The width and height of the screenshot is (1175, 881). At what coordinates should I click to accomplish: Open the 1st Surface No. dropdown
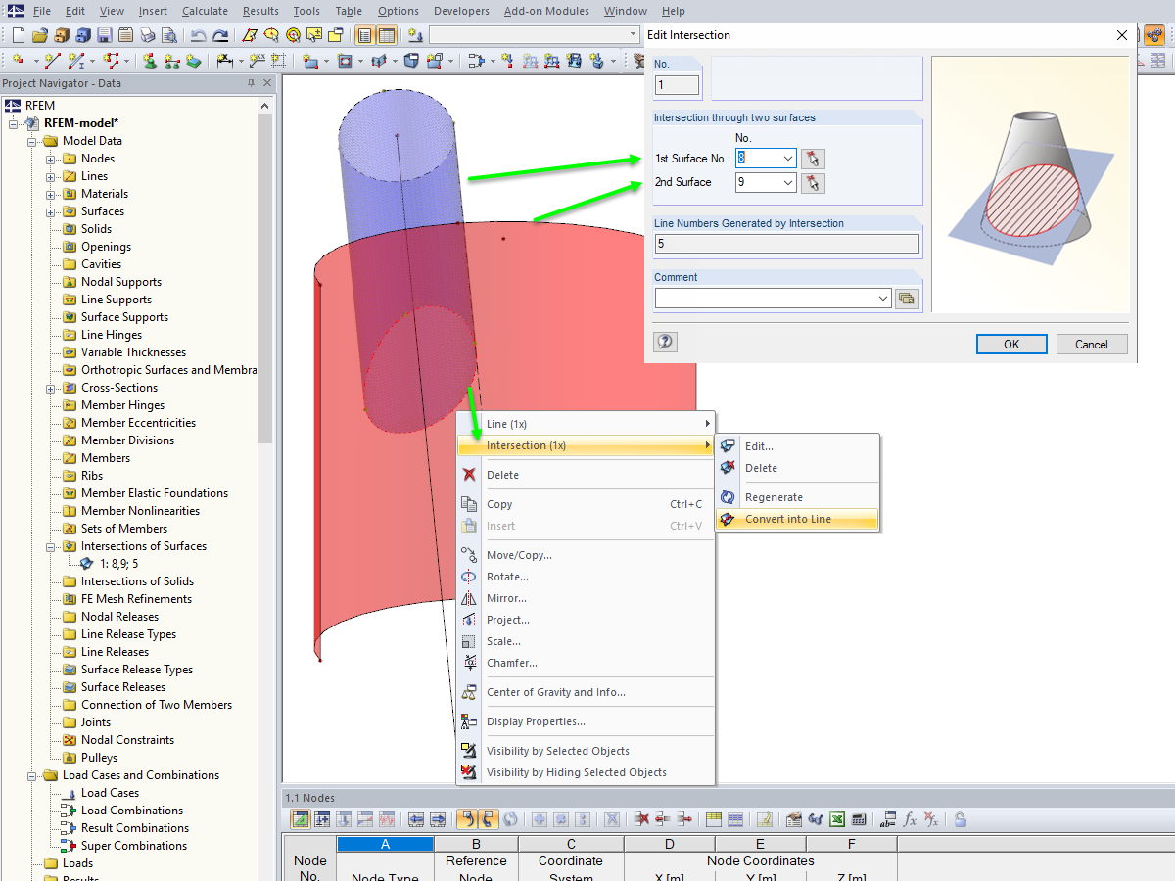click(788, 159)
